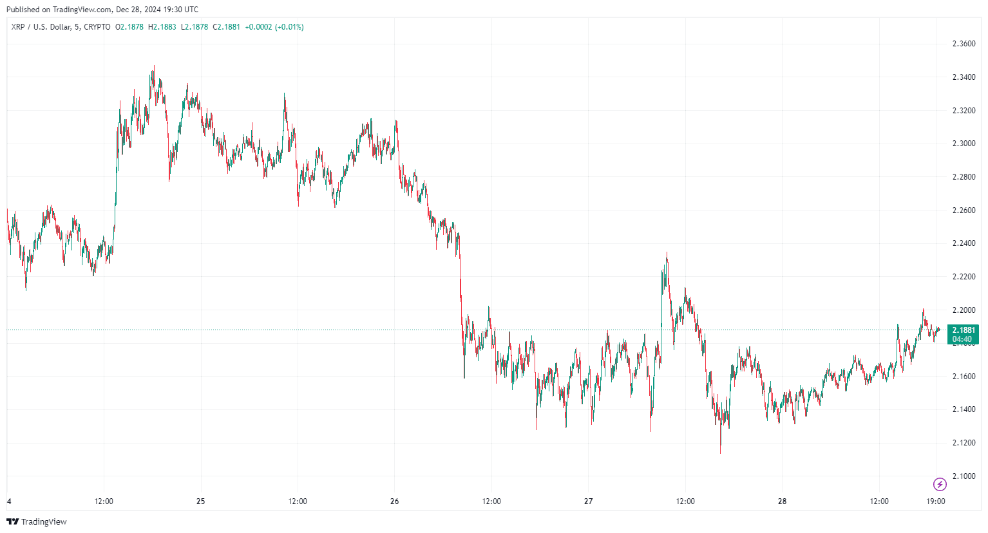The width and height of the screenshot is (988, 533).
Task: Click the purple lightning bolt icon
Action: pyautogui.click(x=940, y=484)
